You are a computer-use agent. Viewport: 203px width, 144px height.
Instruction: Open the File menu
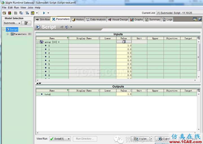click(4, 8)
